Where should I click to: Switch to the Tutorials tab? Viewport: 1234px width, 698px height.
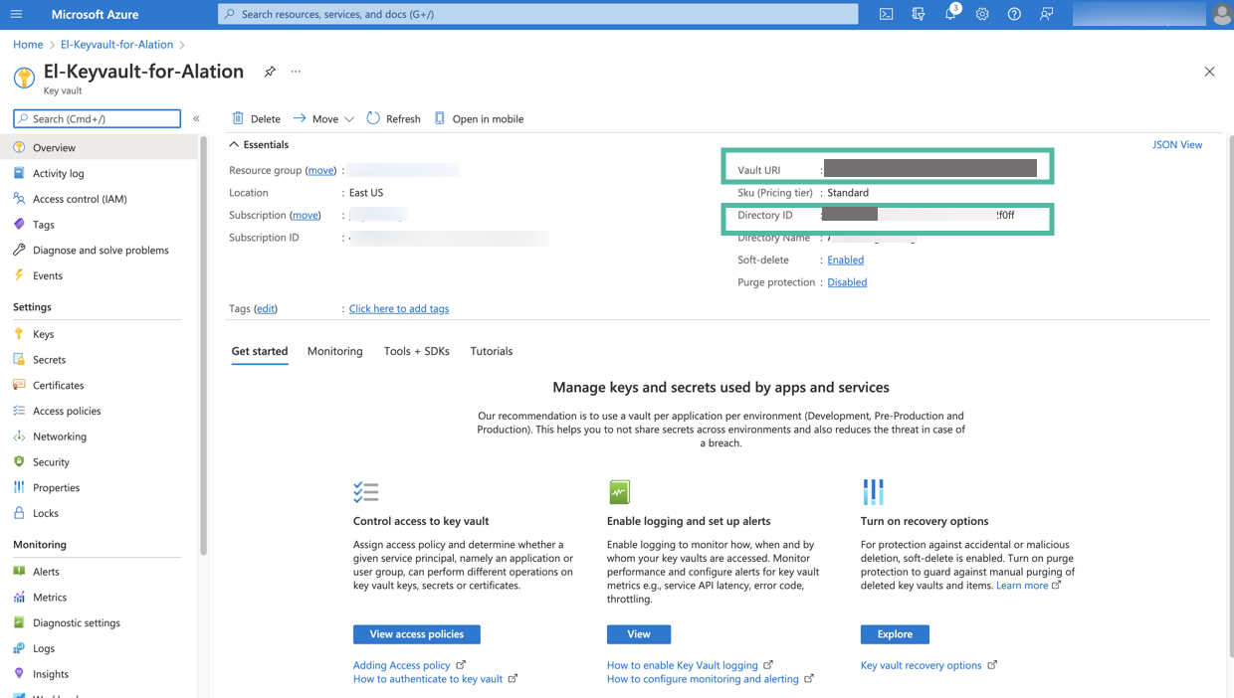click(492, 351)
